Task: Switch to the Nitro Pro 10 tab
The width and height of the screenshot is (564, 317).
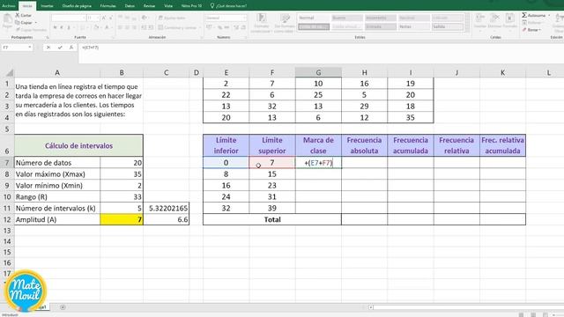Action: 192,6
